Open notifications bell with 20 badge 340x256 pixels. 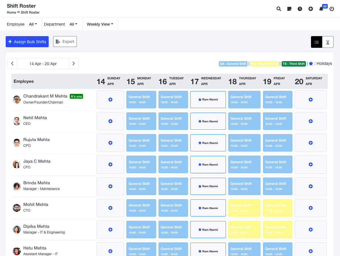click(321, 9)
